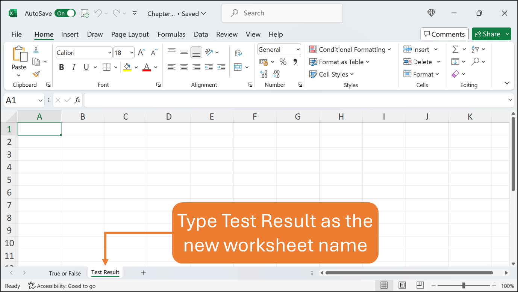Click the zoom slider handle
This screenshot has height=292, width=518.
coord(464,286)
